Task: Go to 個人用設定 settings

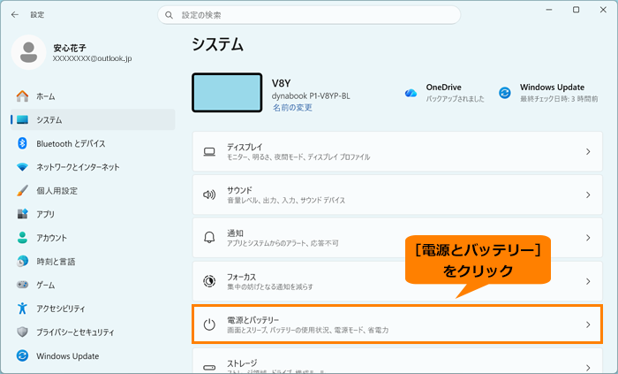Action: 93,191
